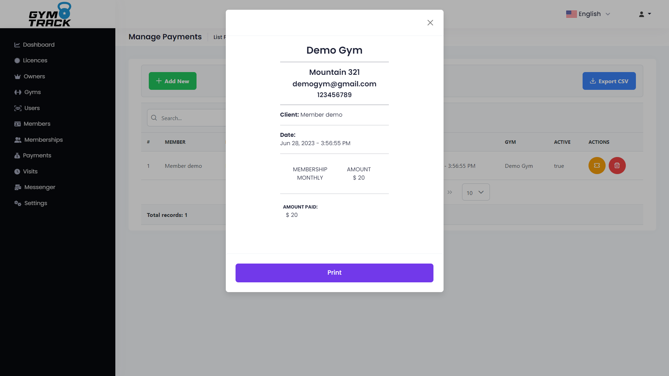Open the Dashboard from the sidebar
669x376 pixels.
click(x=38, y=45)
